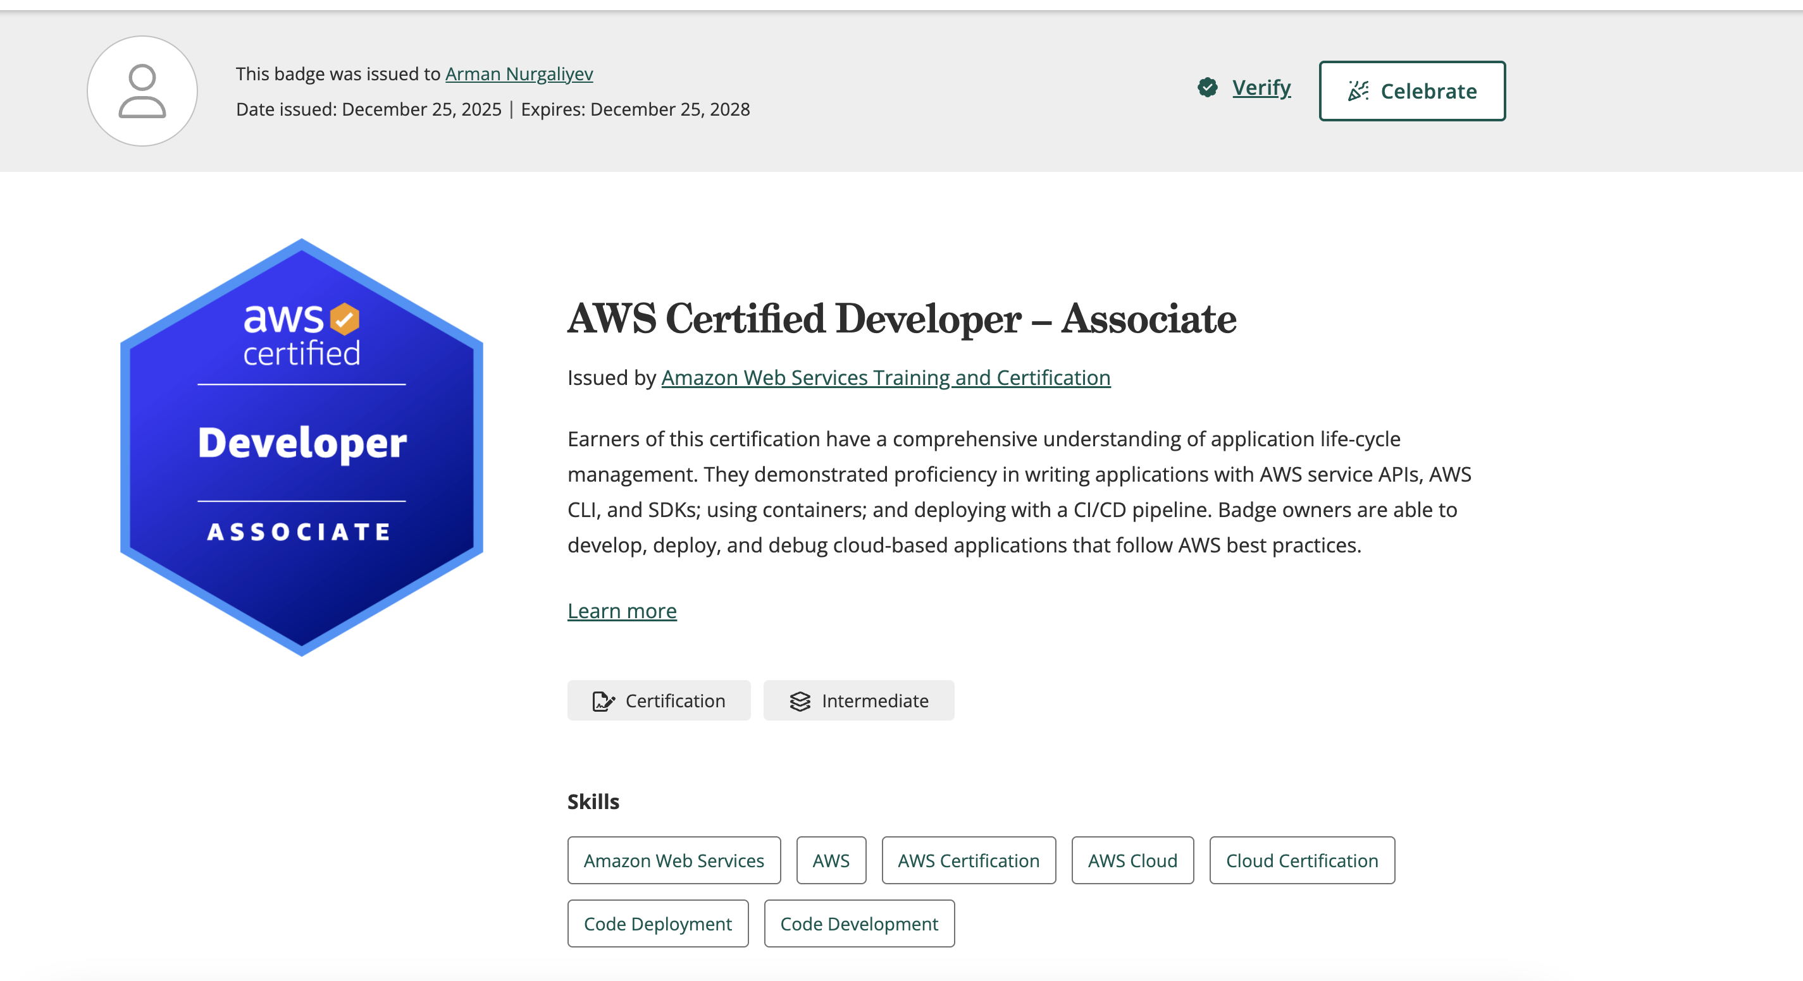Click the Celebrate button
1803x981 pixels.
1413,91
